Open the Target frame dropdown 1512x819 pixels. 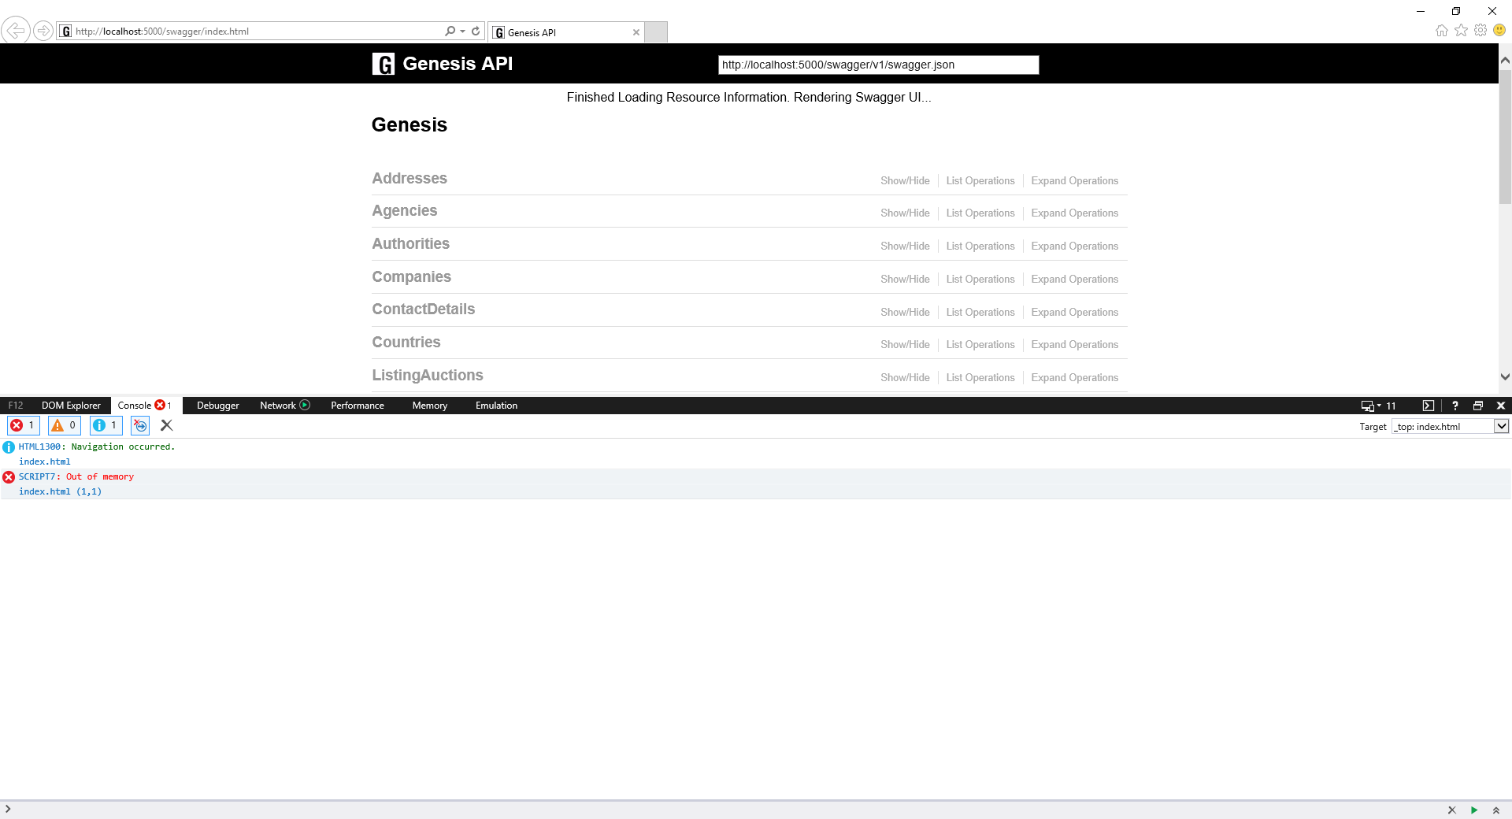(x=1501, y=426)
